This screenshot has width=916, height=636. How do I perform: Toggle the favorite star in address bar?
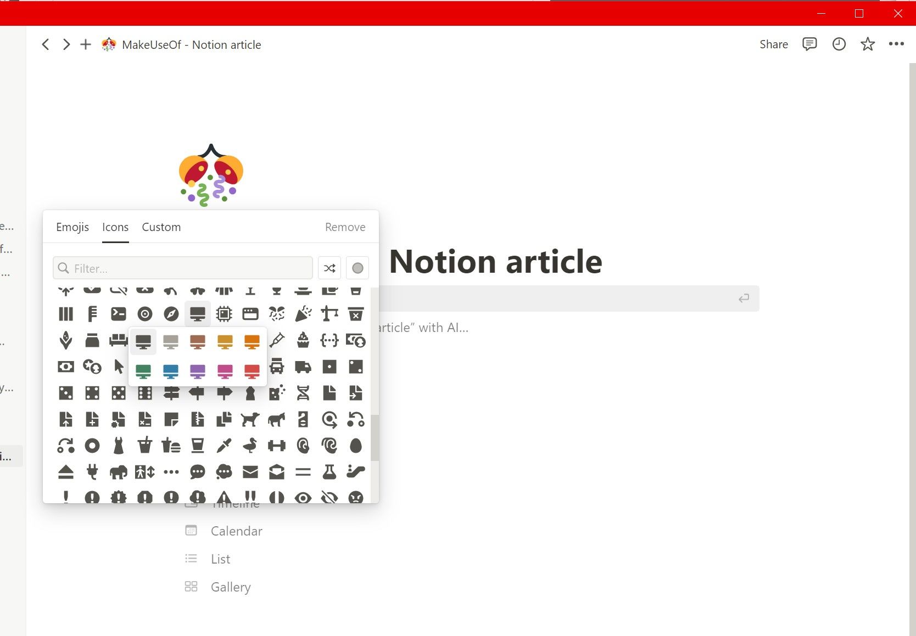(867, 44)
